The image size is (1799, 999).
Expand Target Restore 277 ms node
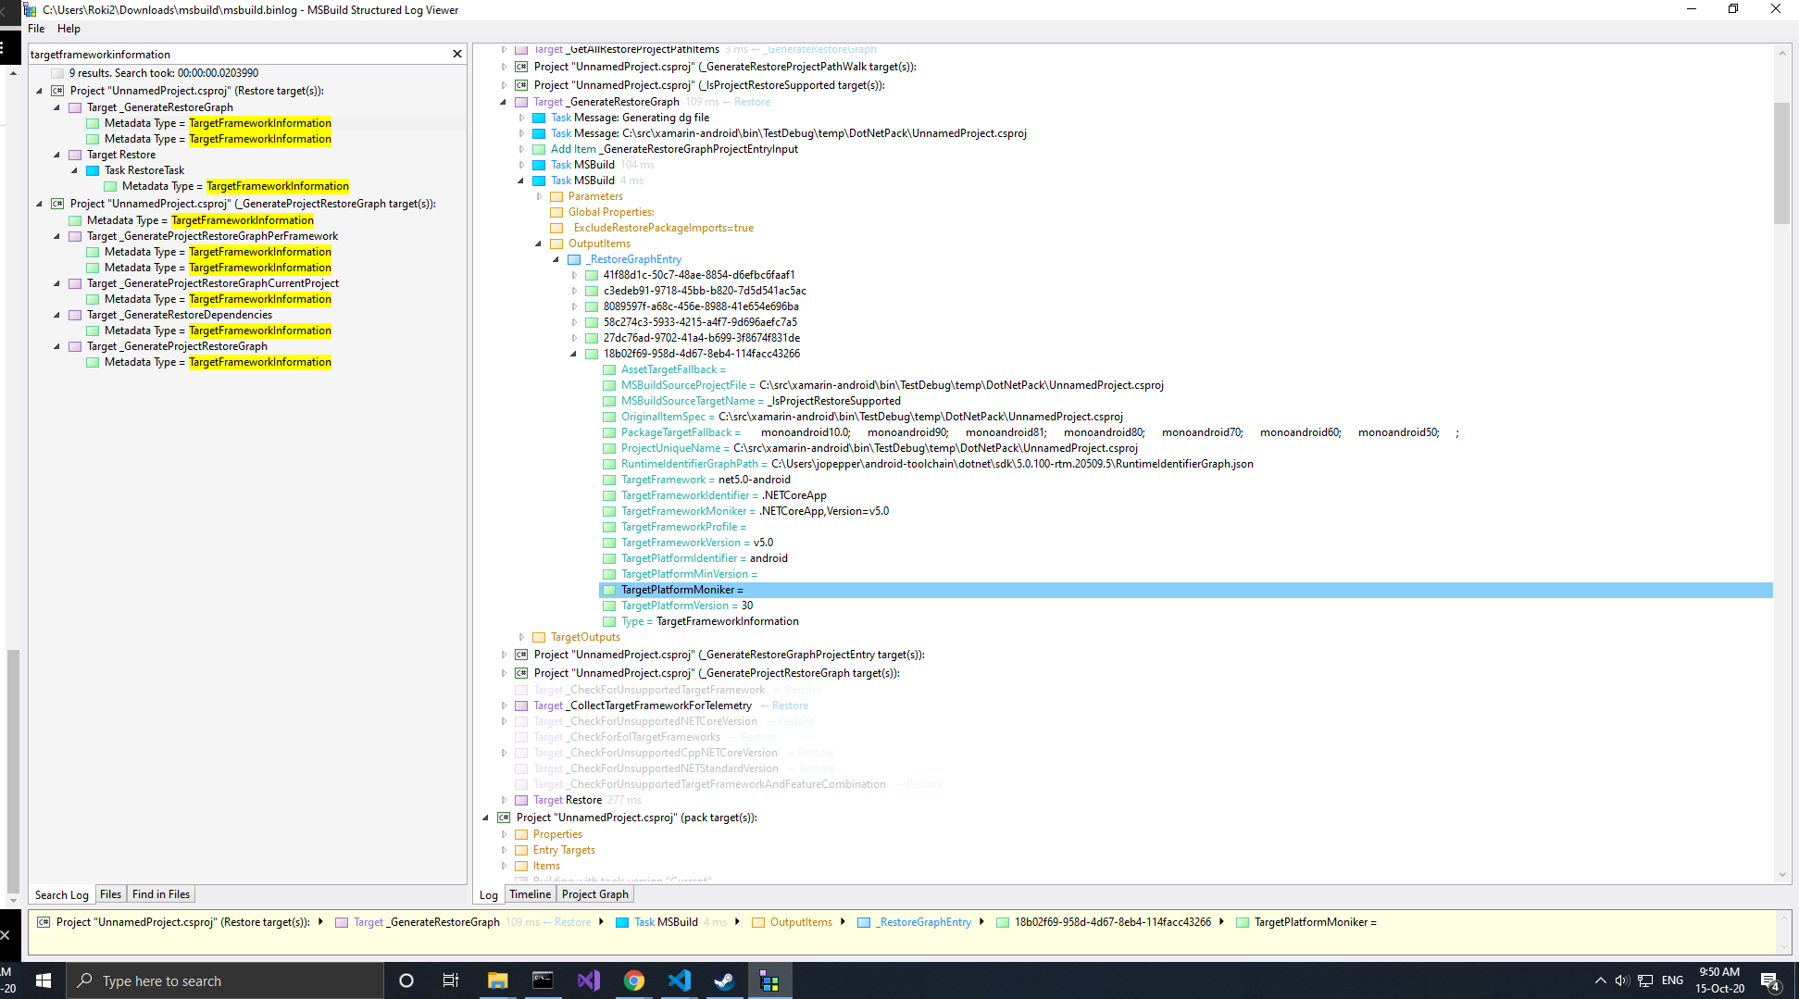pos(504,800)
